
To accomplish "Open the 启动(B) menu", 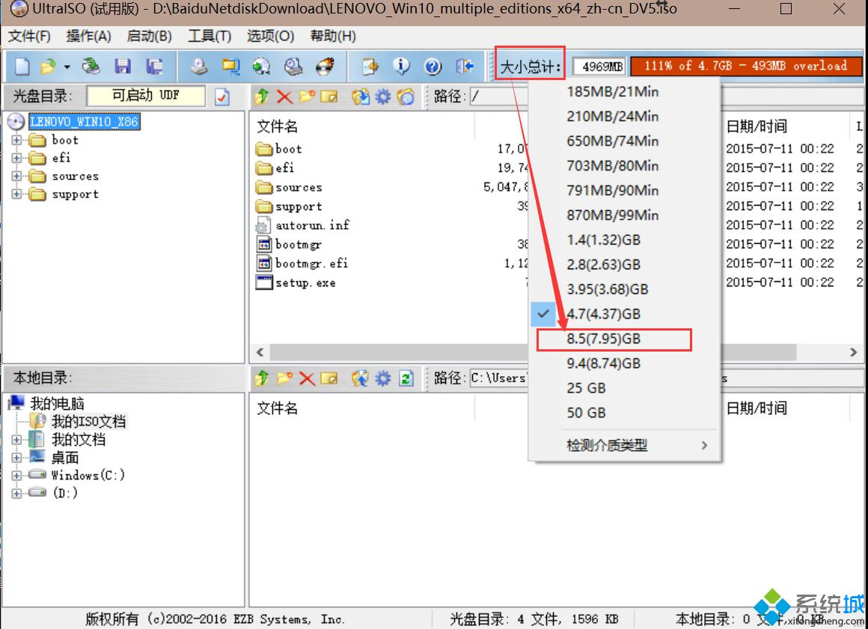I will click(x=149, y=37).
